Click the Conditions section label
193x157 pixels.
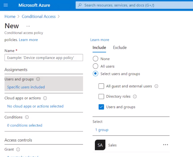click(x=14, y=117)
